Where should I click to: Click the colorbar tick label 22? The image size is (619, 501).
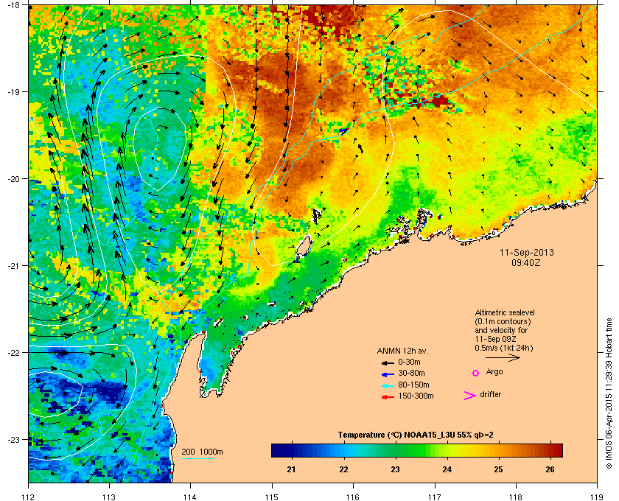coord(343,469)
